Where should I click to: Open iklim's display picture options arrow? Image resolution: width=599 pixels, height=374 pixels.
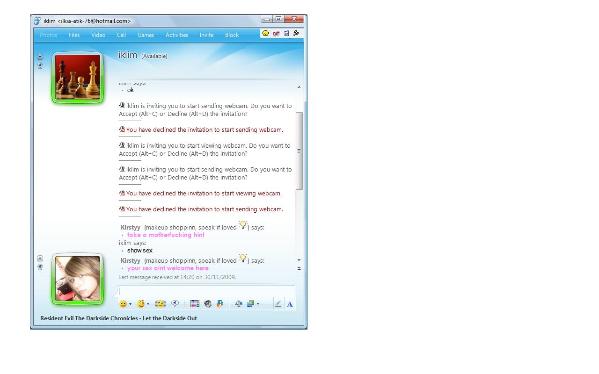point(40,57)
